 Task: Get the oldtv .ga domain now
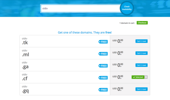(141, 65)
